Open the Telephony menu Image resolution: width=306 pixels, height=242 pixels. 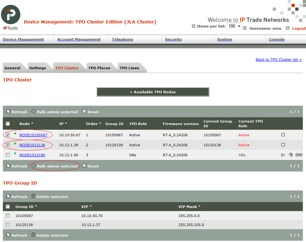123,40
